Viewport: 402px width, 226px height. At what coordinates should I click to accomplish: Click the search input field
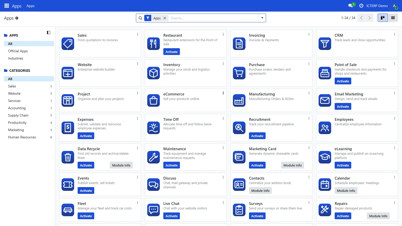tap(214, 18)
